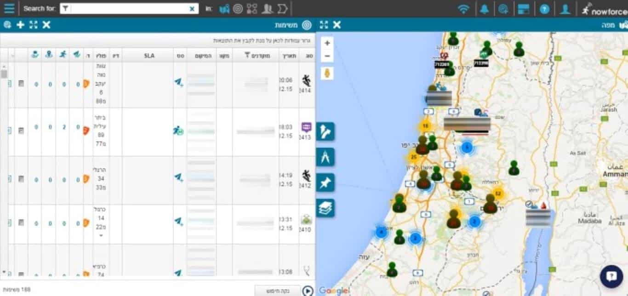Expand the row details box for the 18:03 row

[10, 131]
